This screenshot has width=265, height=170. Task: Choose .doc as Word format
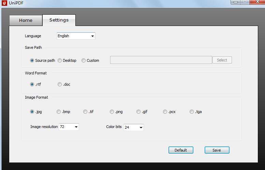[x=60, y=84]
